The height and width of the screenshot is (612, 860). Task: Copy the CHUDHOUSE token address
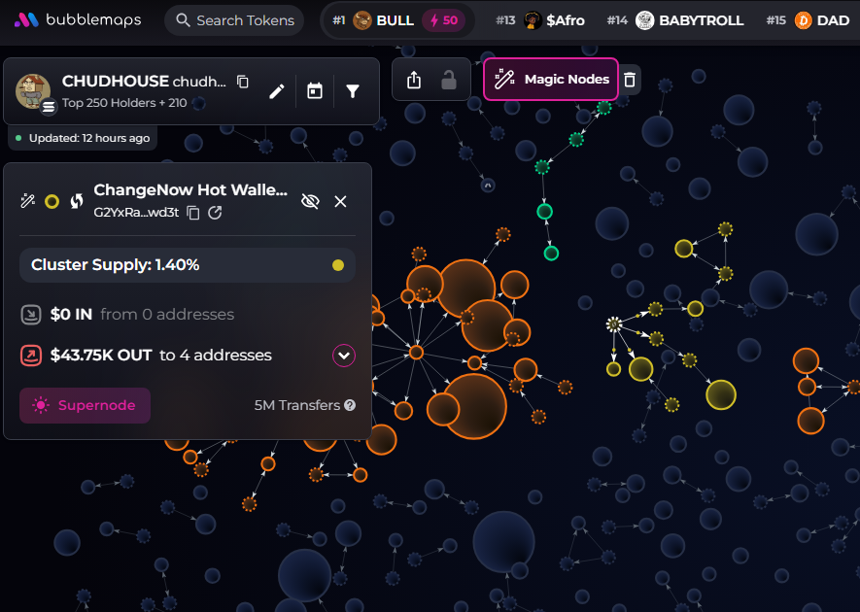tap(242, 82)
